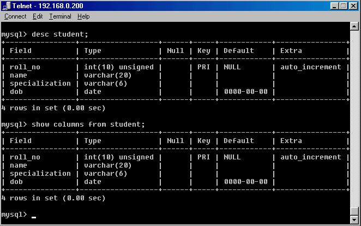Close the Telnet window

pyautogui.click(x=353, y=6)
